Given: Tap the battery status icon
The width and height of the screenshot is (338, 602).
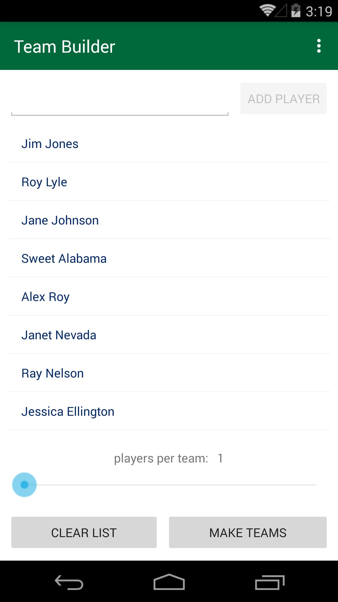Looking at the screenshot, I should 295,11.
